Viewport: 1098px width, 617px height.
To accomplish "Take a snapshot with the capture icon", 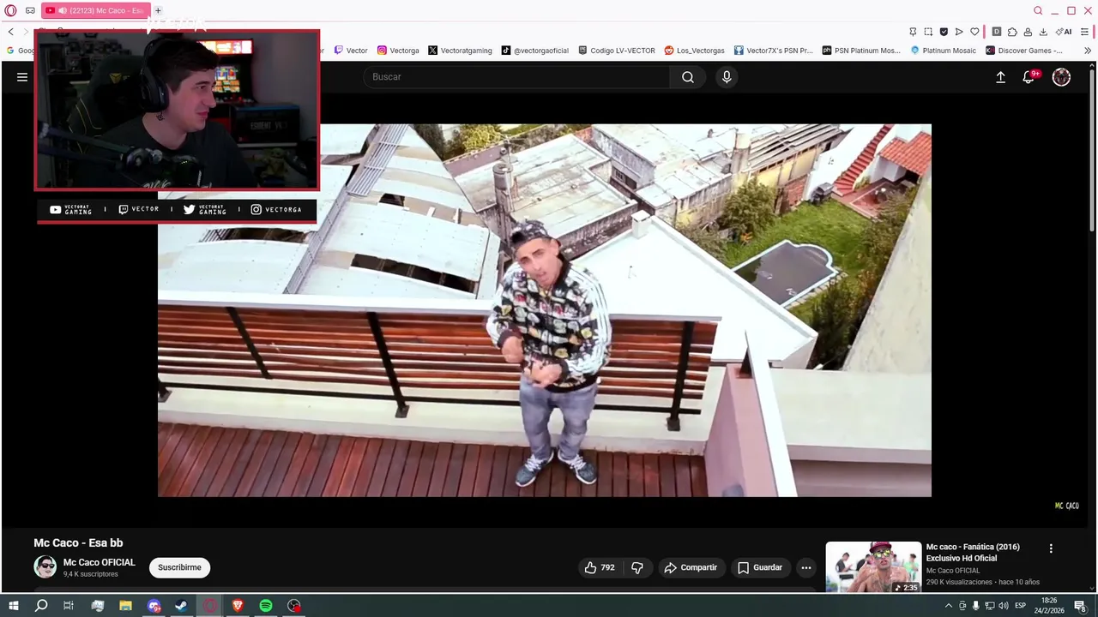I will point(928,32).
